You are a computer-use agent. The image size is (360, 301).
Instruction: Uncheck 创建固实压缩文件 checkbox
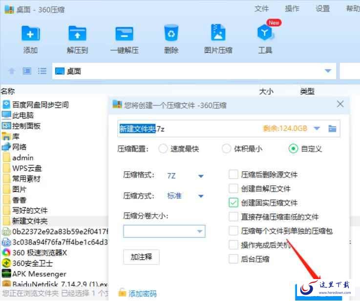pos(233,202)
